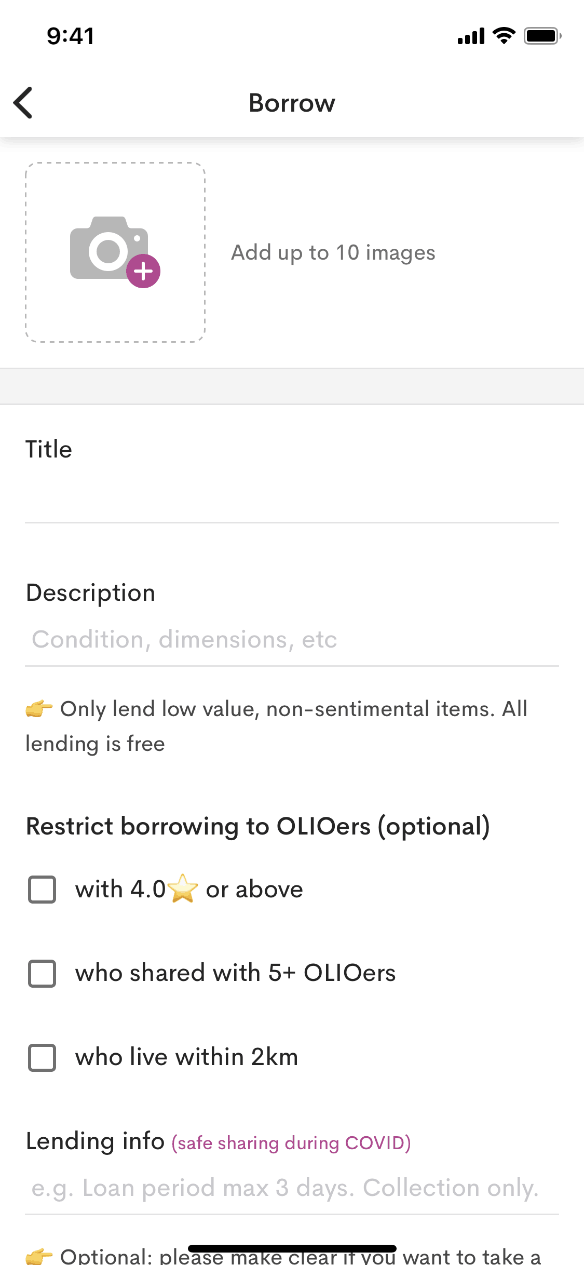The height and width of the screenshot is (1265, 584).
Task: Check 'who shared with 5+ OLIOers'
Action: pos(42,973)
